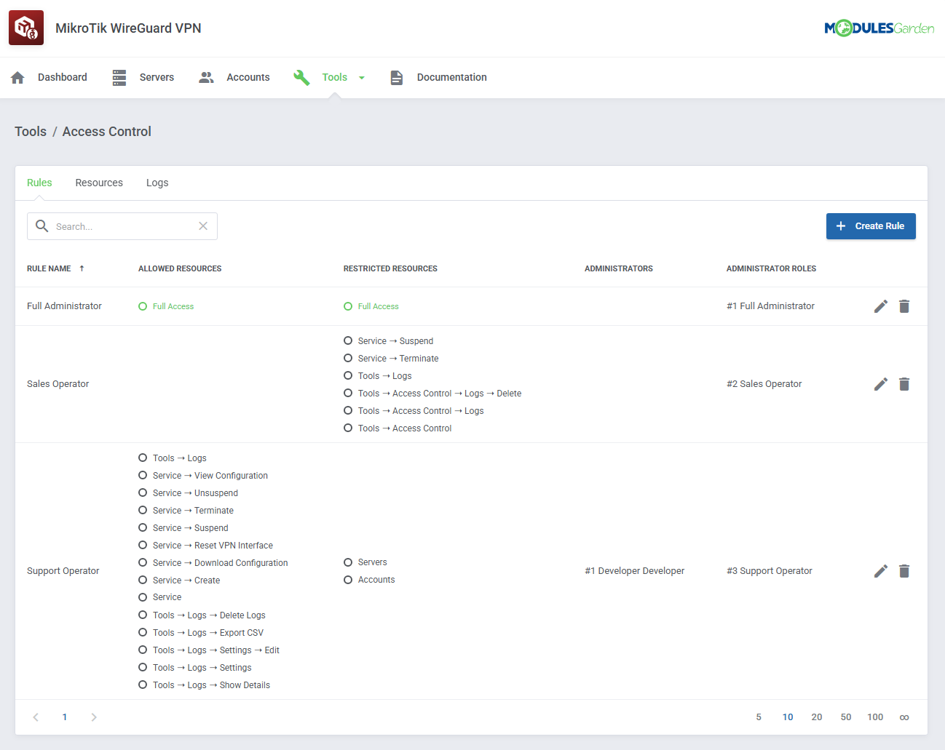Click 'Tools → Logs → Export CSV' resource
945x750 pixels.
[x=208, y=633]
